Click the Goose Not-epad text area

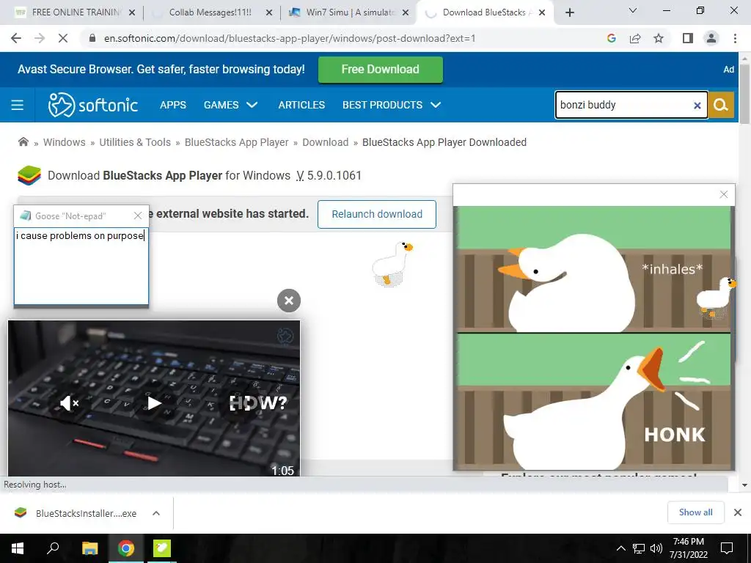(81, 265)
